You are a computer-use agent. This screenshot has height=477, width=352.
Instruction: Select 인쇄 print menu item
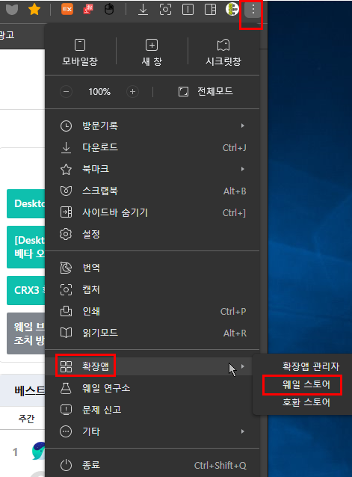152,311
